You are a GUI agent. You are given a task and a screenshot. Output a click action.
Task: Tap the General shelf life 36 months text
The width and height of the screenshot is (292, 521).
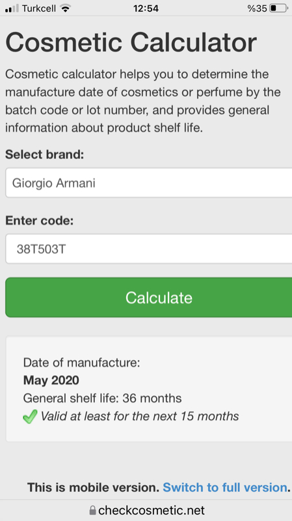102,398
